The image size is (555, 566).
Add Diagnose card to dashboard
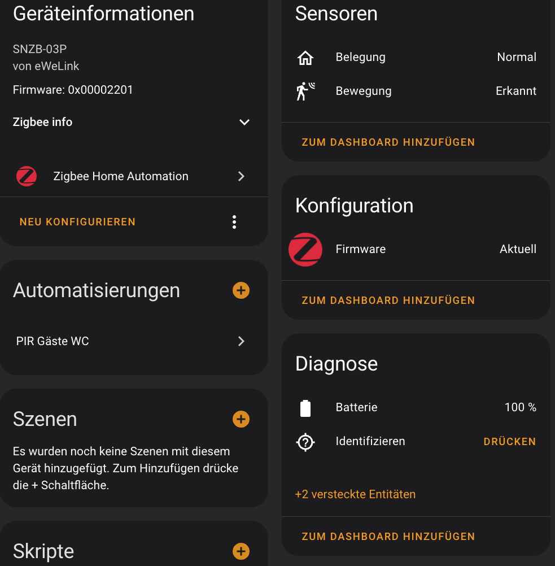(388, 537)
